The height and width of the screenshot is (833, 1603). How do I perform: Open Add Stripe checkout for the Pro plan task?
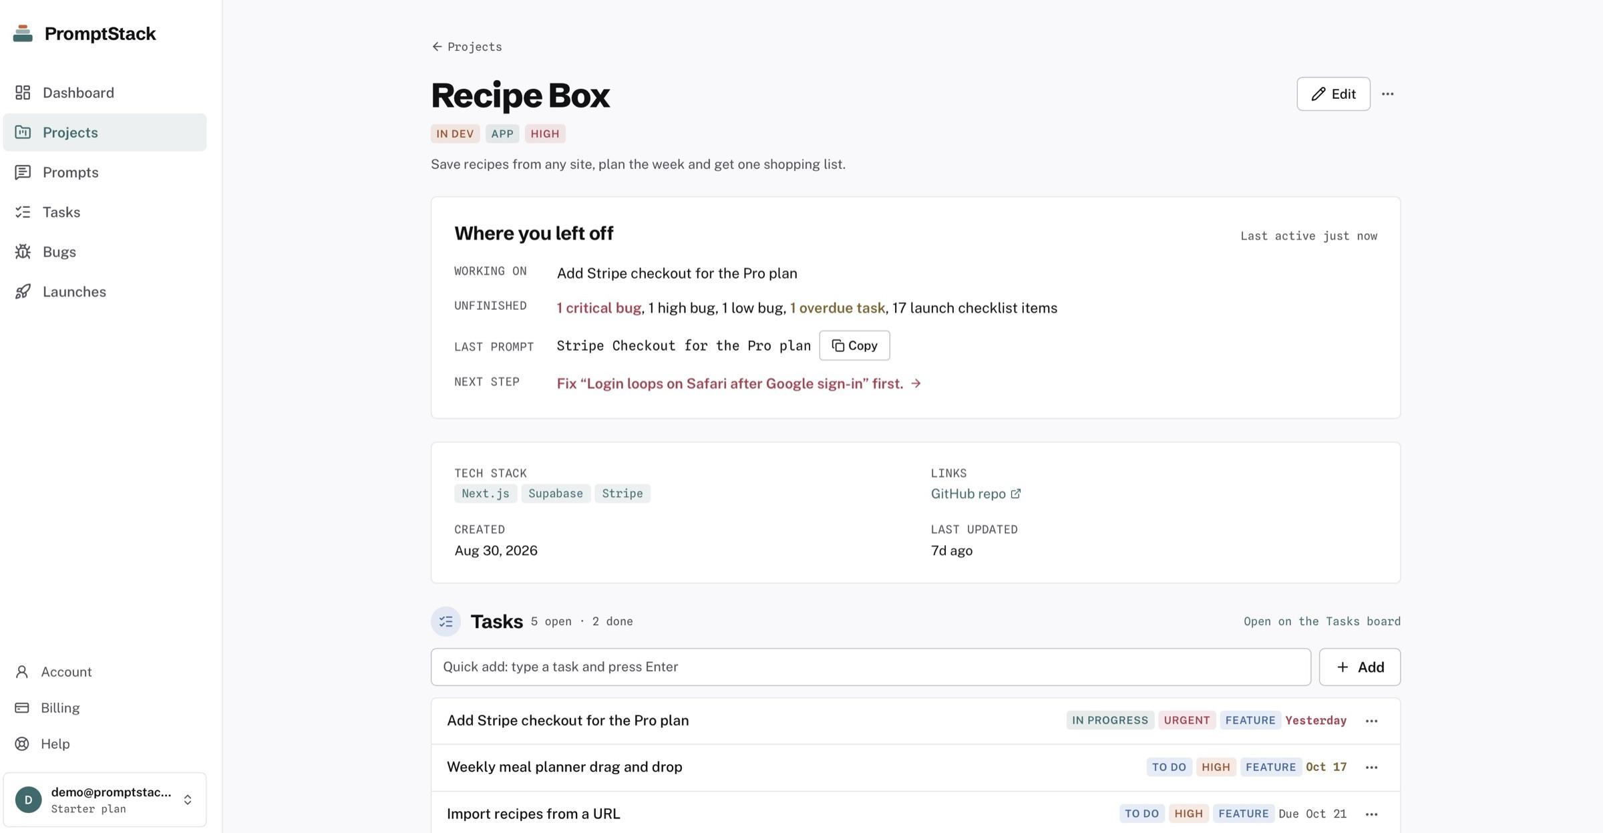pos(568,721)
